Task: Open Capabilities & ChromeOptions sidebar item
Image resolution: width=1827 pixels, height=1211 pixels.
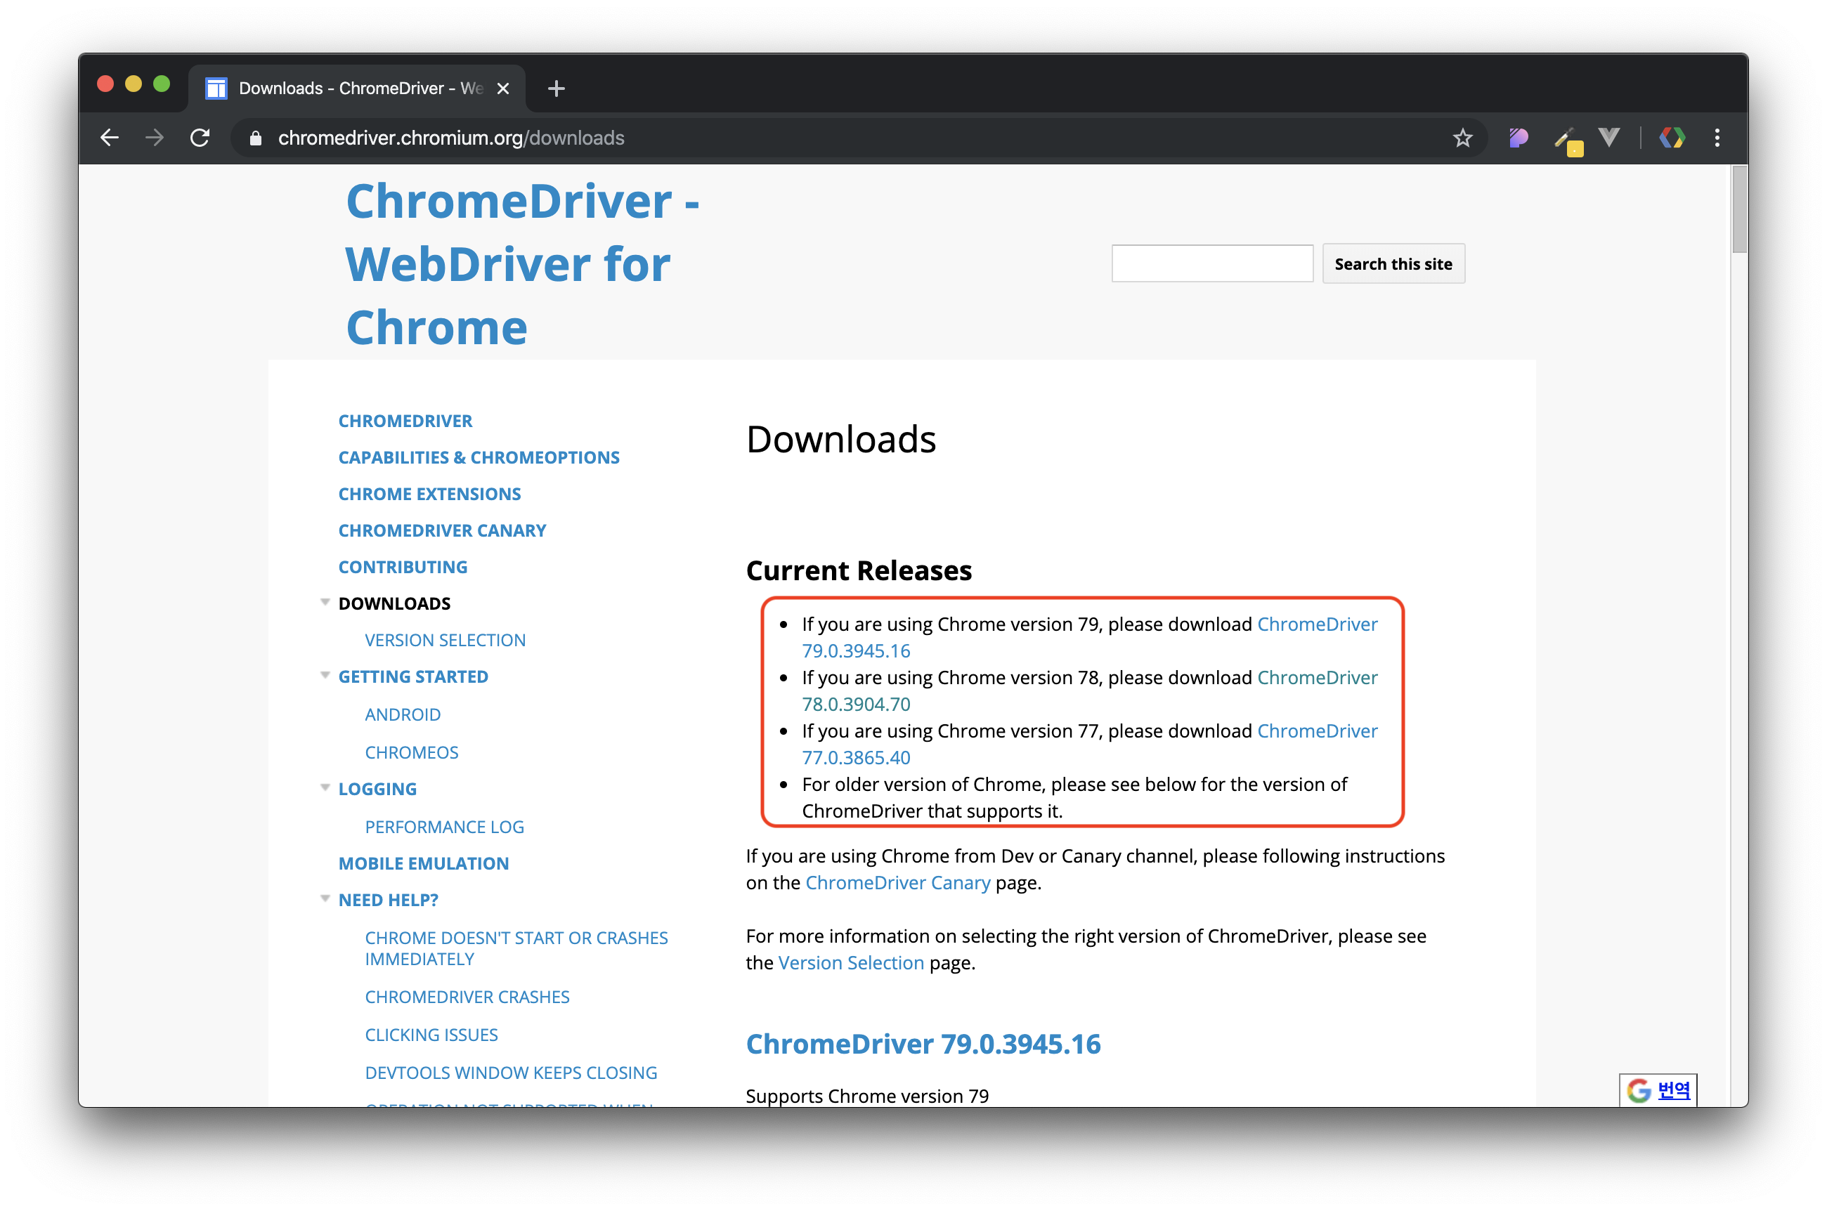Action: [x=479, y=457]
